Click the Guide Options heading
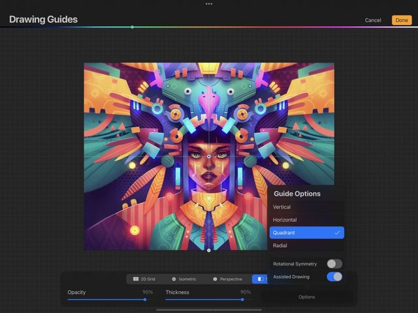 tap(297, 194)
